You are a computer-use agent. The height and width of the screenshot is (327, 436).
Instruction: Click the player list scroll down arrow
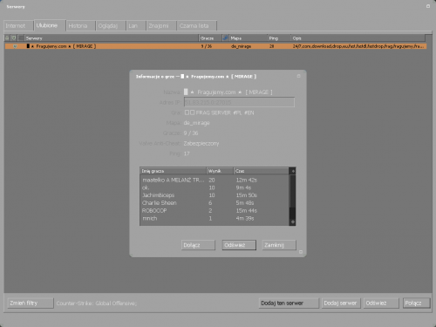(x=293, y=221)
